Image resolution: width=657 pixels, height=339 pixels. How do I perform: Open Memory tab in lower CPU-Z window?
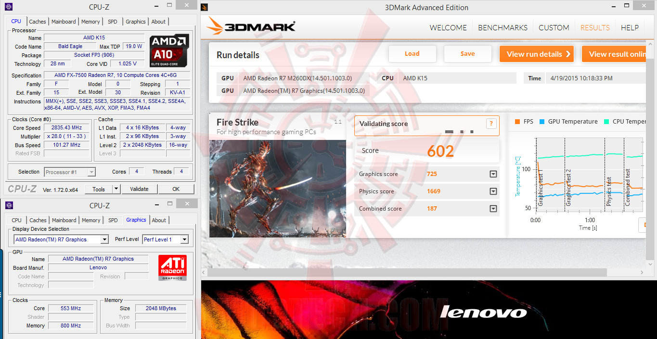pyautogui.click(x=91, y=220)
